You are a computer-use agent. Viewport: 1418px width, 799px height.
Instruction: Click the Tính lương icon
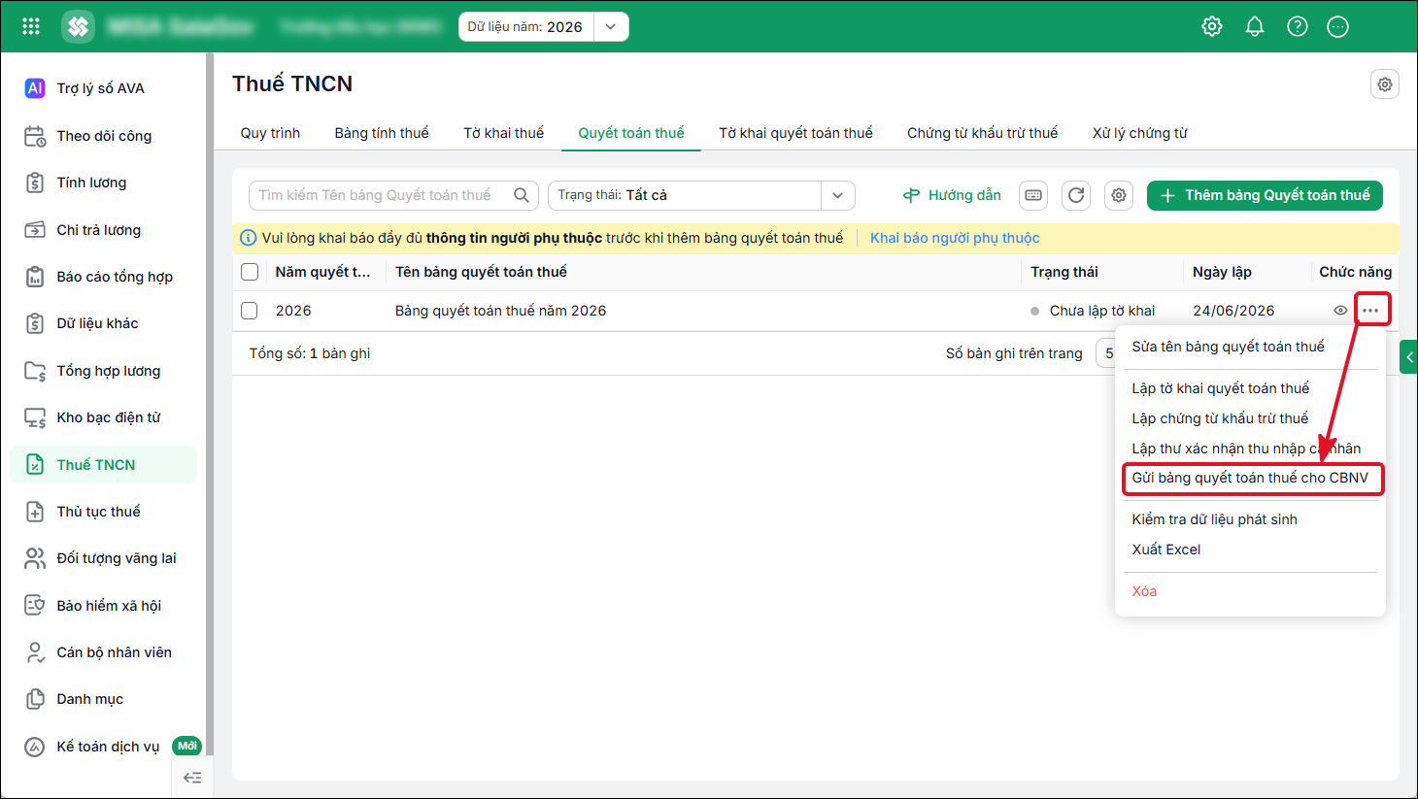[x=35, y=183]
